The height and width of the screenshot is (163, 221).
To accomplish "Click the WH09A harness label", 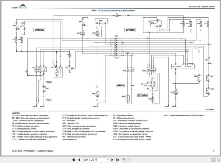I will (x=142, y=95).
